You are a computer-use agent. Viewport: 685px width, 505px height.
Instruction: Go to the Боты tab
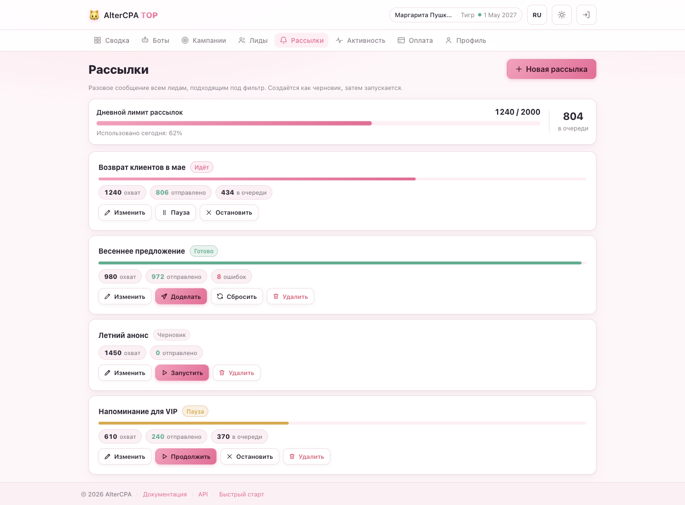[156, 40]
